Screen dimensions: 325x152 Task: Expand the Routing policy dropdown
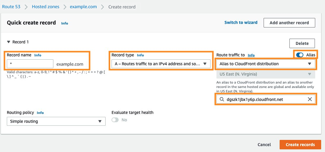pyautogui.click(x=56, y=121)
